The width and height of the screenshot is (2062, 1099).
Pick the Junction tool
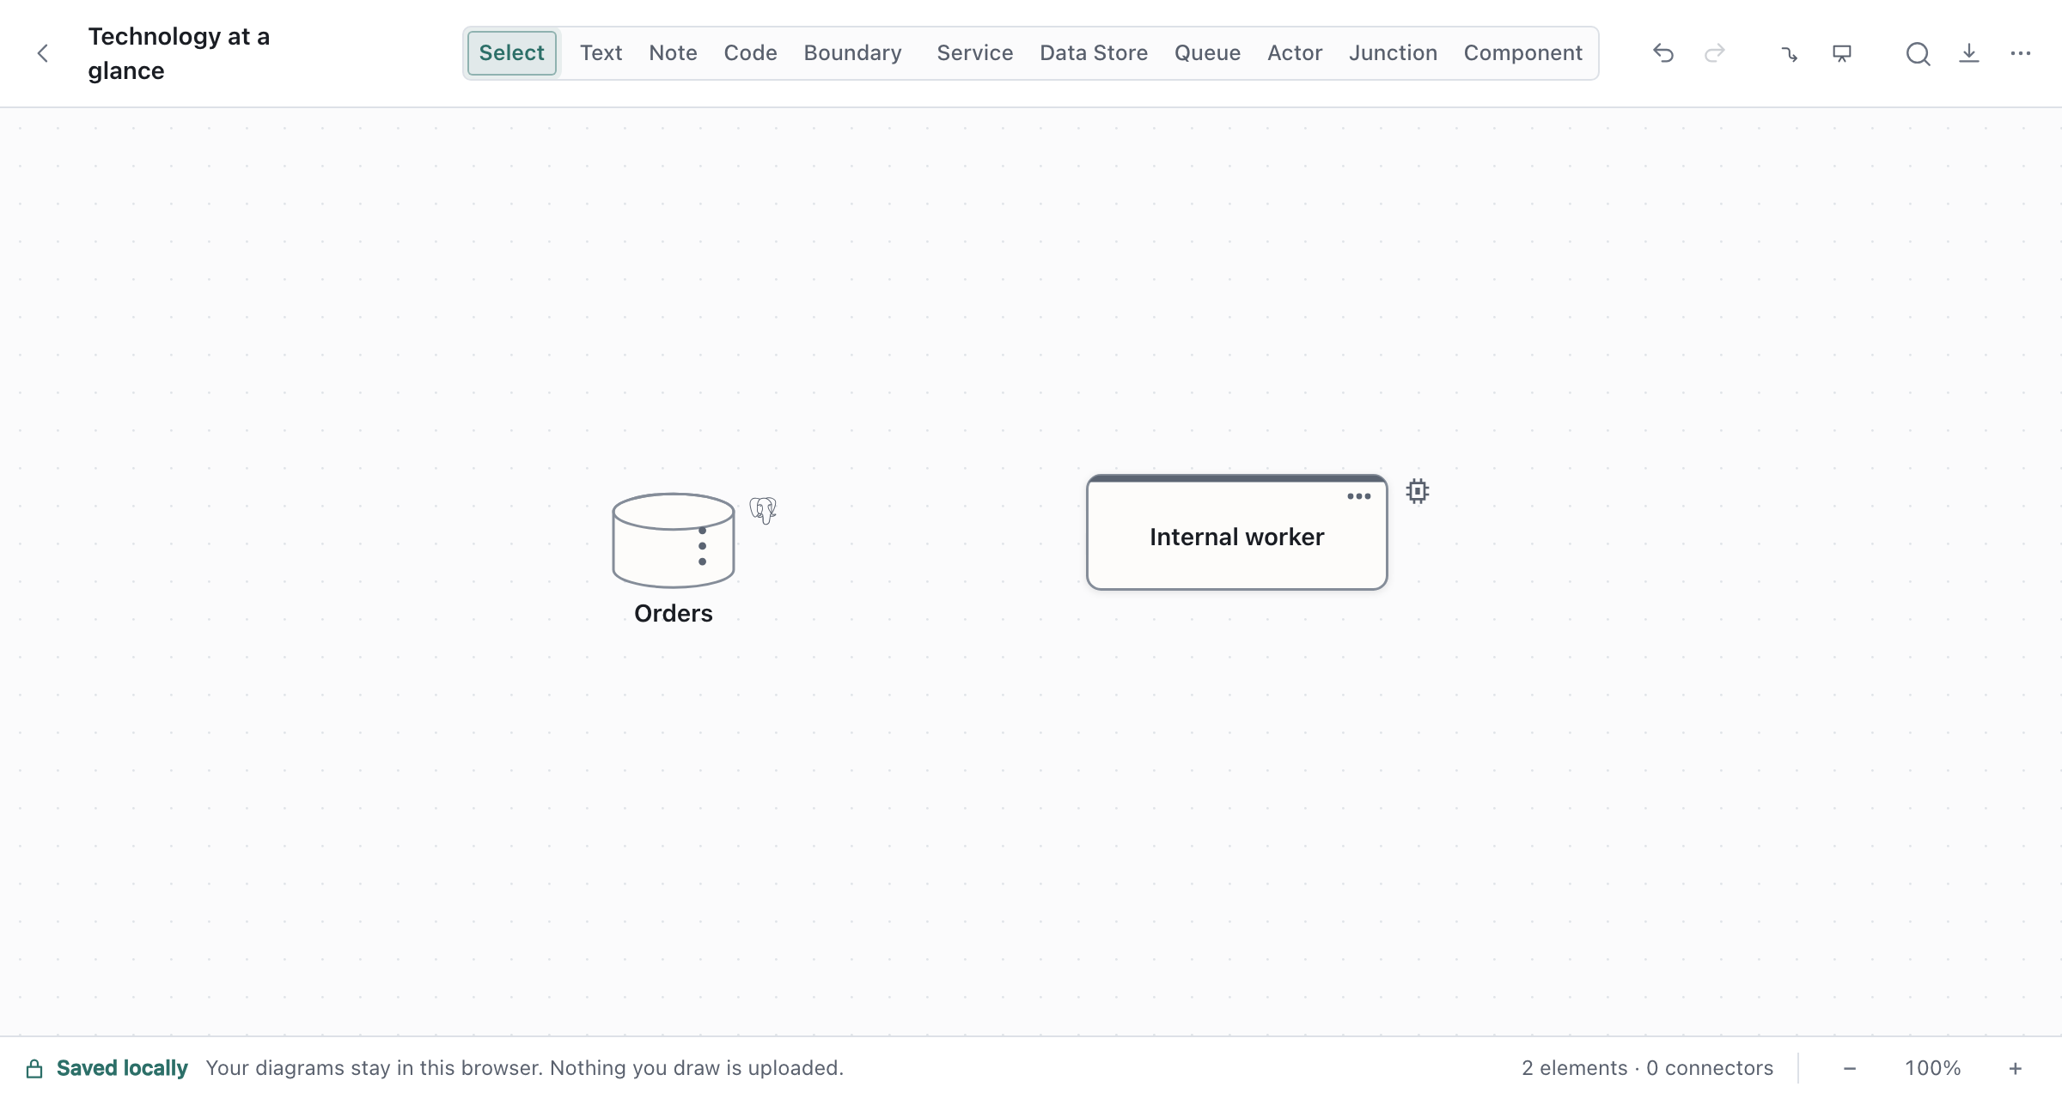pyautogui.click(x=1393, y=53)
